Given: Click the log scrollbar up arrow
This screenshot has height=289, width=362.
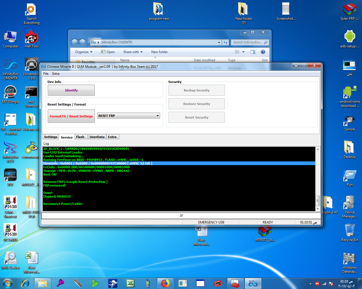Looking at the screenshot, I should click(318, 149).
